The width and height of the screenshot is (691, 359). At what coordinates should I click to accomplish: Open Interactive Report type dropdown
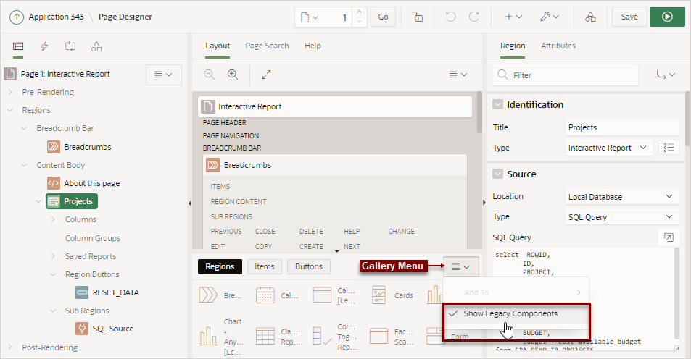(x=608, y=148)
